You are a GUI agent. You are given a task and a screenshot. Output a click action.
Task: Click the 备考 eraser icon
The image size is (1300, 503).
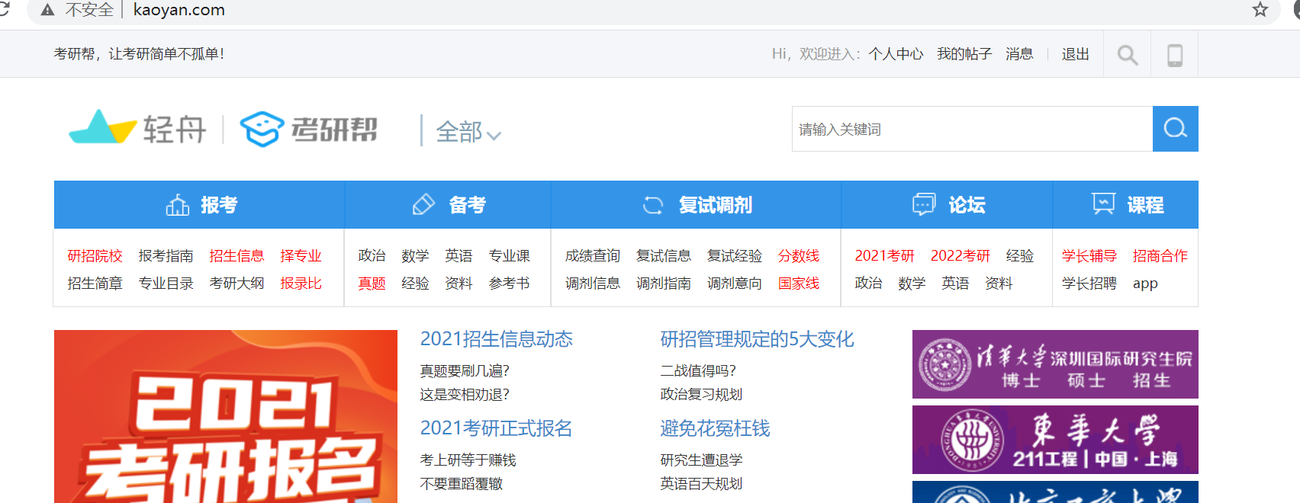(423, 205)
